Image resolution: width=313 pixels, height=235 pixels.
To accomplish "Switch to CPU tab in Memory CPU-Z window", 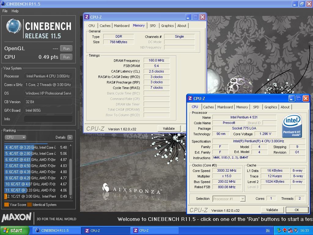I will pos(91,26).
